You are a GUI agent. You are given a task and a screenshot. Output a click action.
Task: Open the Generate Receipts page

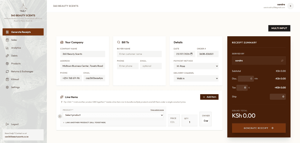tap(23, 32)
